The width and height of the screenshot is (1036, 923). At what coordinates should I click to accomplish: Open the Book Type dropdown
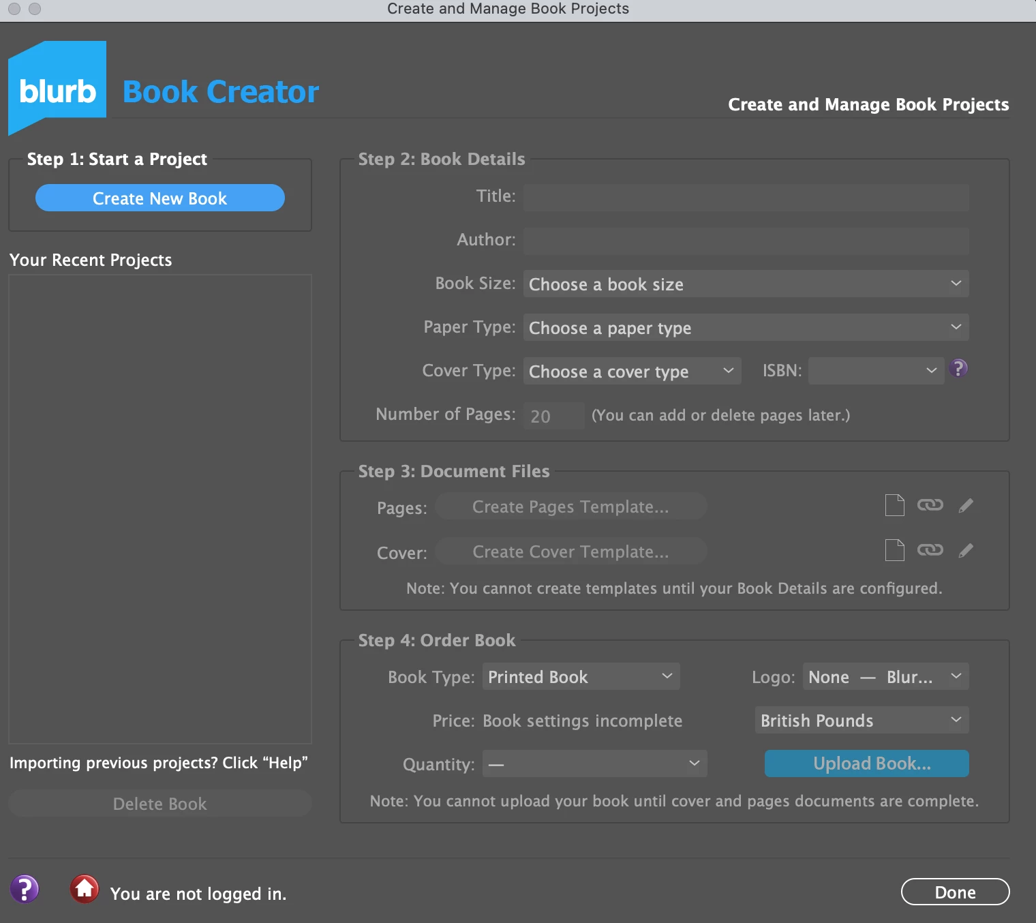point(581,676)
